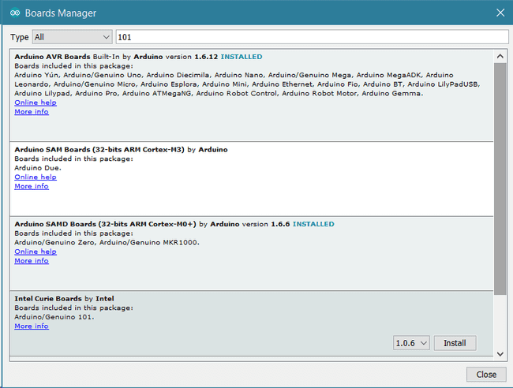Click the scroll up arrow
Viewport: 513px width, 388px height.
(x=500, y=56)
